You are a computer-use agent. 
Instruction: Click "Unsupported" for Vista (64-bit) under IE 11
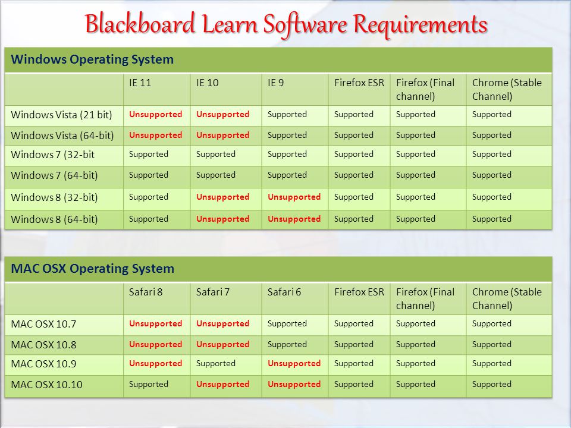coord(155,136)
